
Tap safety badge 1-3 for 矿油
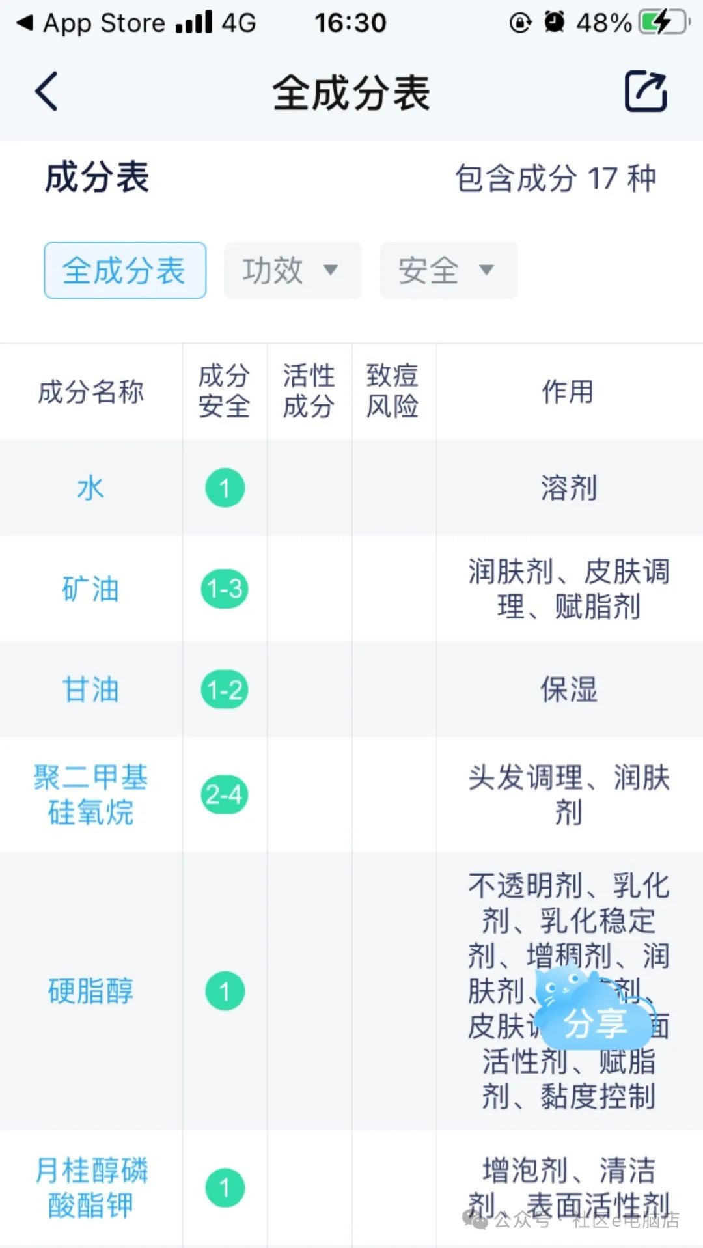click(x=225, y=589)
